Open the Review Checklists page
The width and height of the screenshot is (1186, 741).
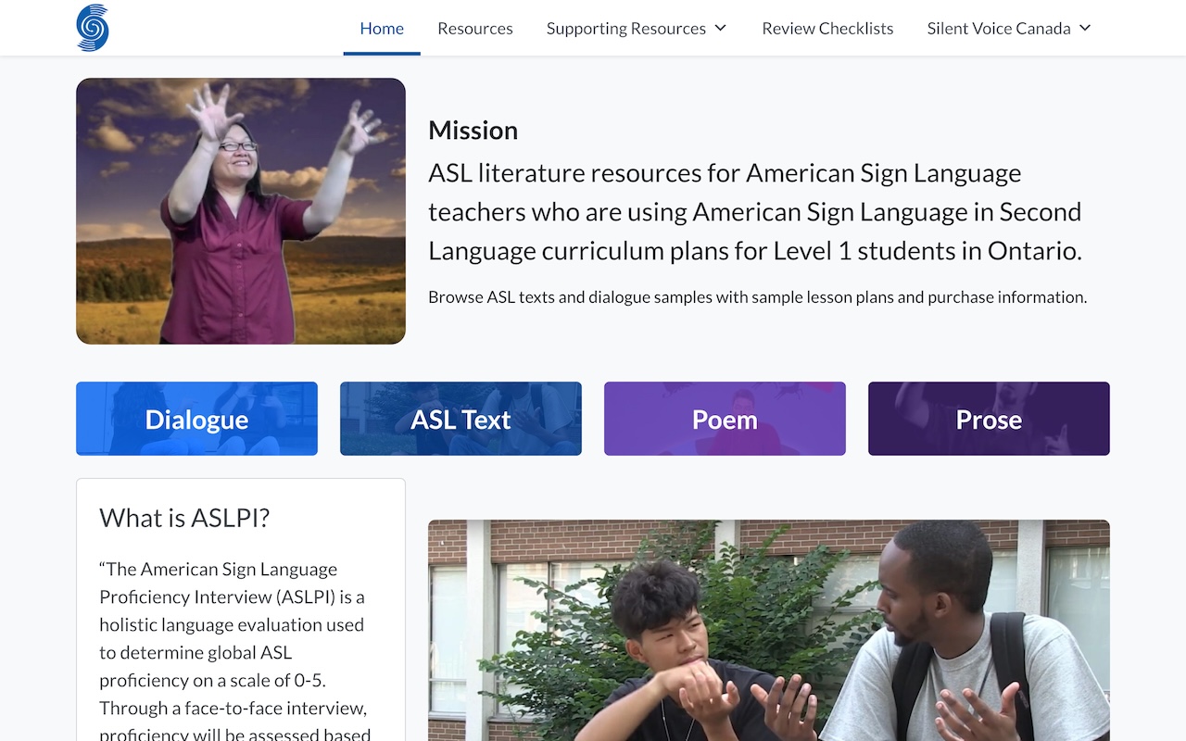pos(827,28)
